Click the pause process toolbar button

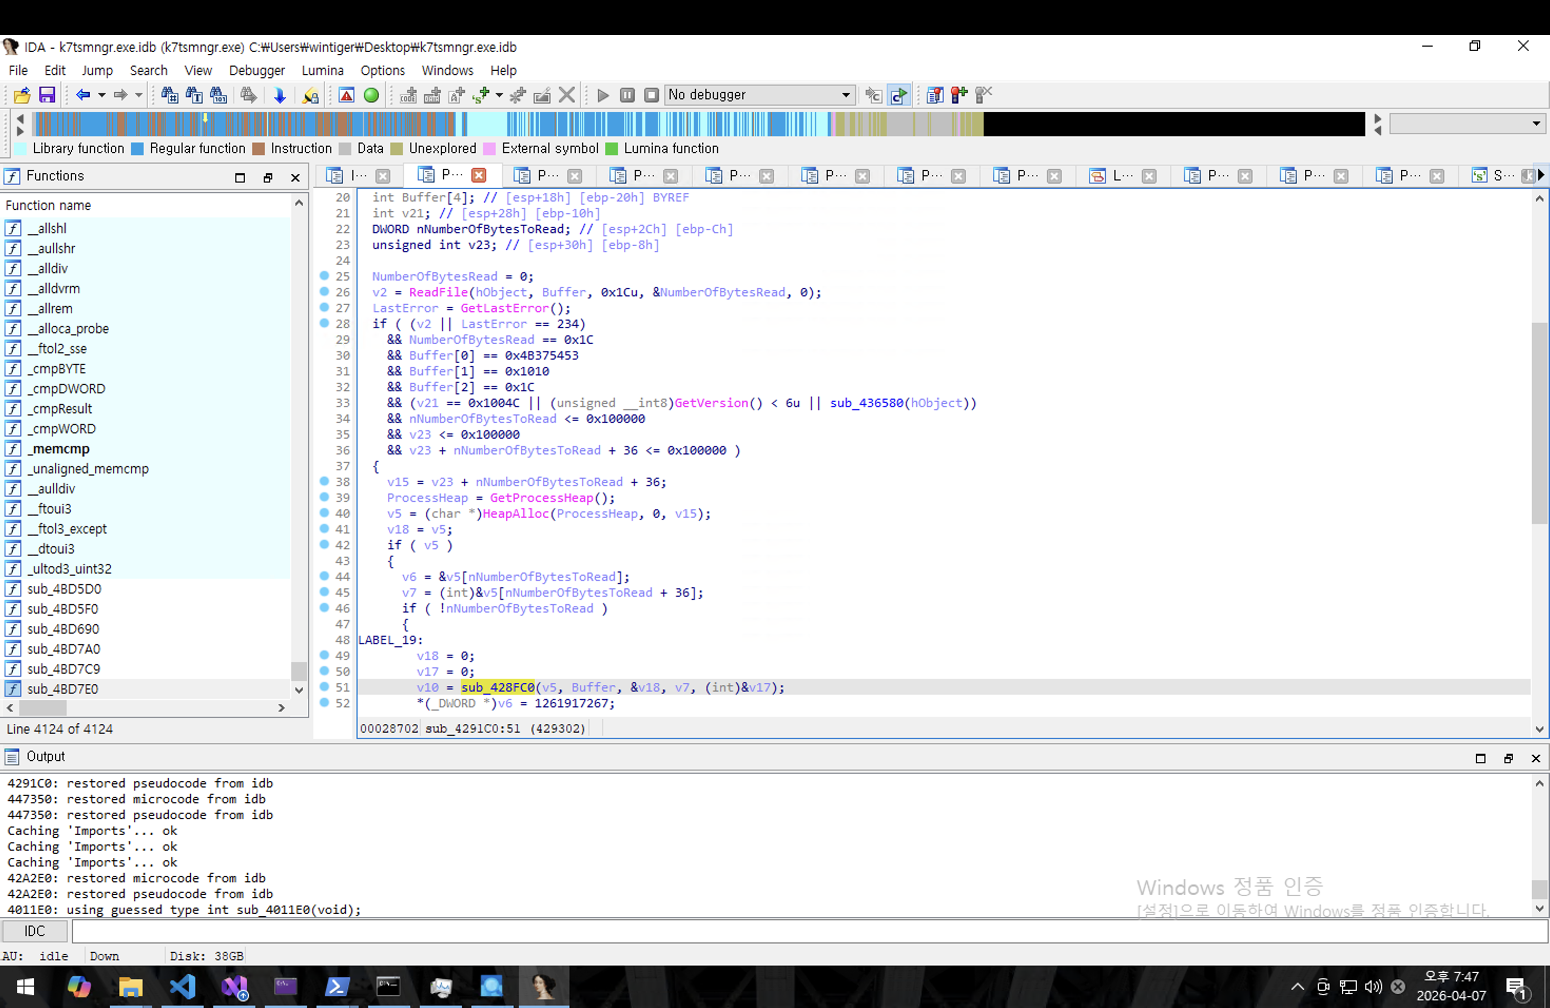click(x=627, y=95)
